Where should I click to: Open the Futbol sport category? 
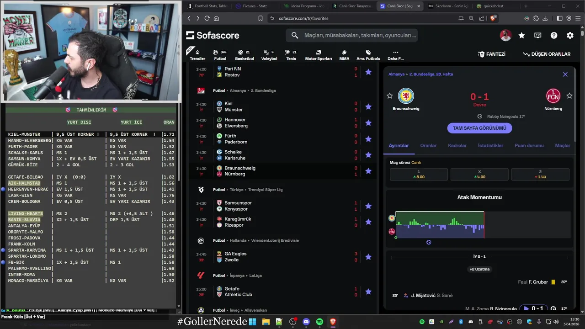[x=220, y=55]
